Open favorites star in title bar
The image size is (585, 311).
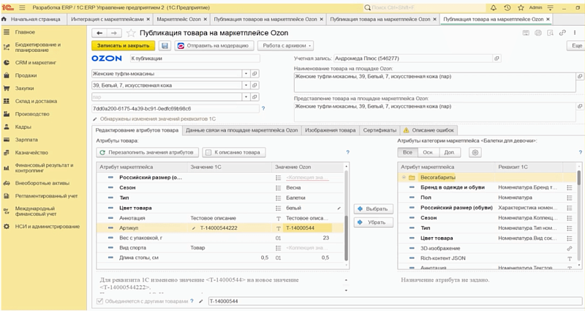coord(521,7)
